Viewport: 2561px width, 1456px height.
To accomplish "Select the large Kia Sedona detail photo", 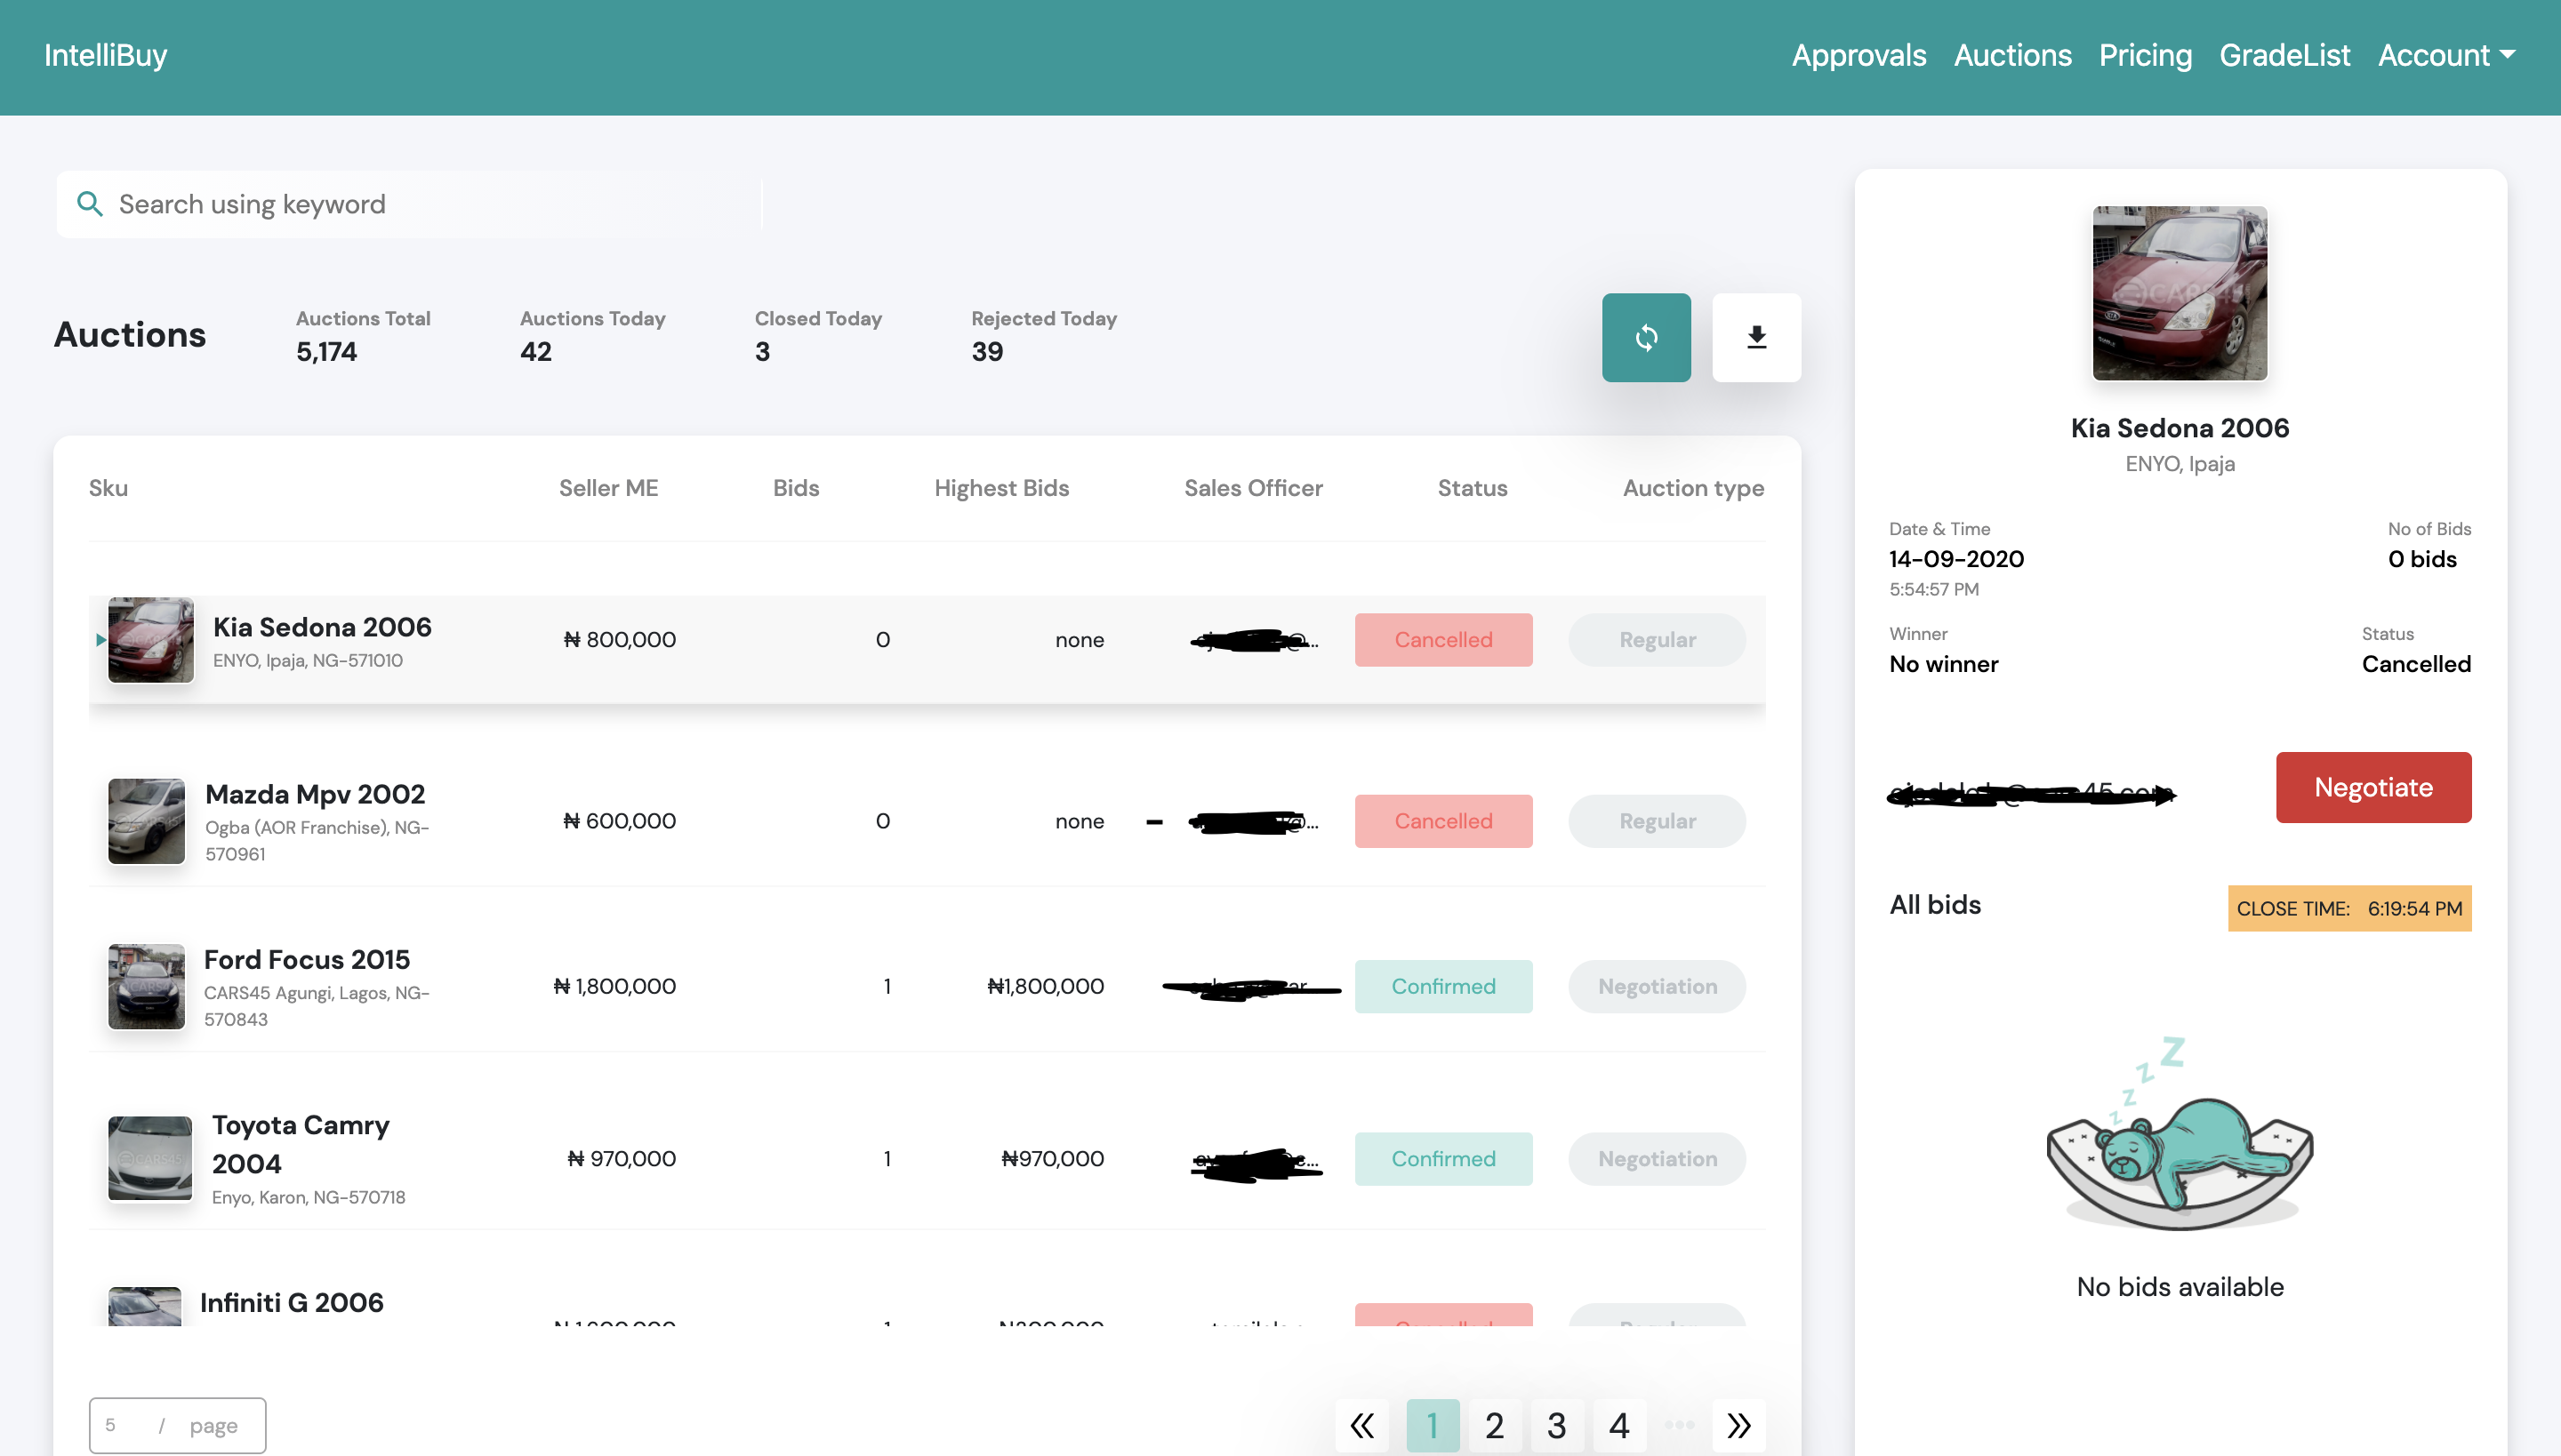I will coord(2179,293).
